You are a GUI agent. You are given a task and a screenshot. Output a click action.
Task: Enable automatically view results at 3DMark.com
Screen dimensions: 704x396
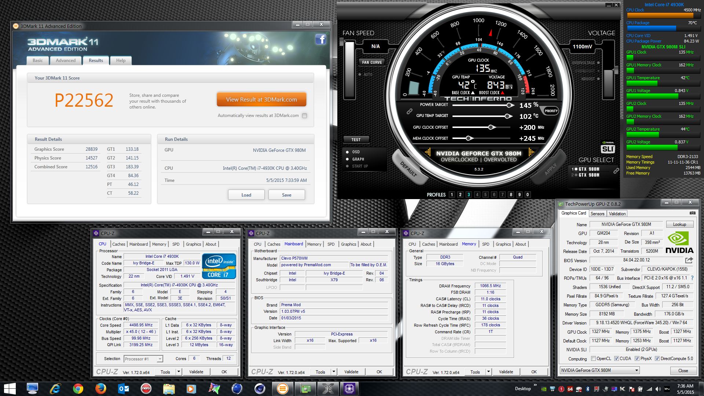click(x=304, y=115)
